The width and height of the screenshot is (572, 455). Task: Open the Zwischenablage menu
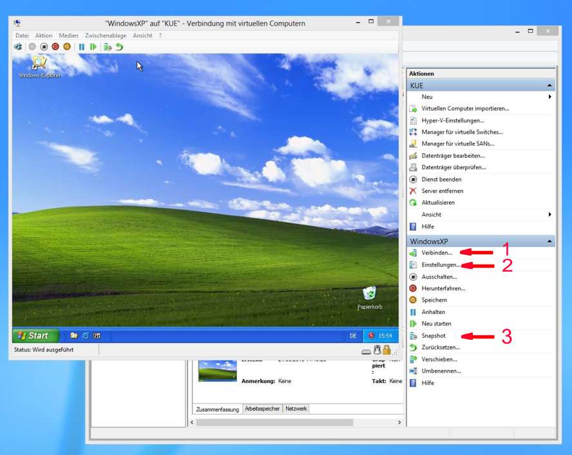106,35
